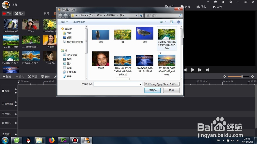
Task: Open the settings gear in title bar
Action: pos(231,2)
